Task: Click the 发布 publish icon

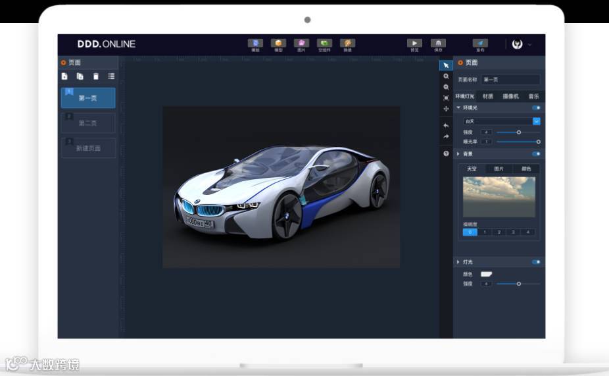Action: [480, 45]
